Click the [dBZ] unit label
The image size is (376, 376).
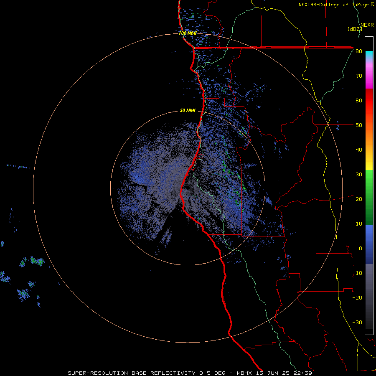coord(355,29)
